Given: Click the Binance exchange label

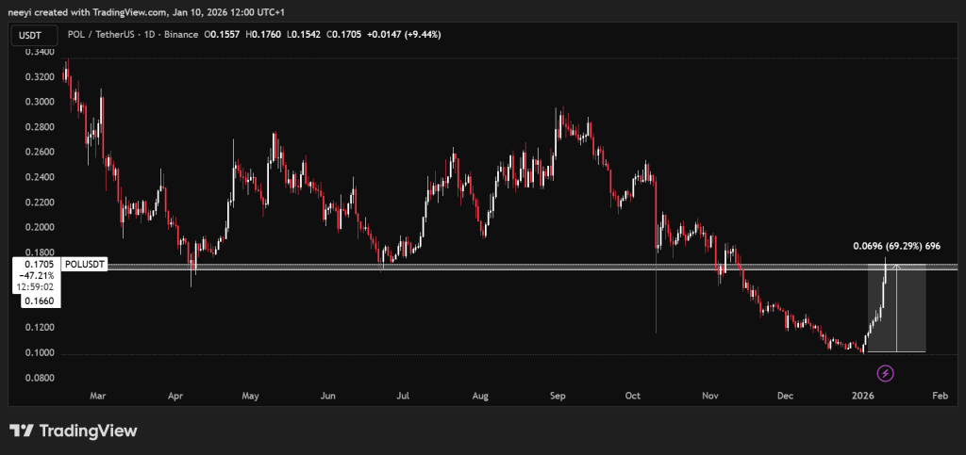Looking at the screenshot, I should 179,35.
